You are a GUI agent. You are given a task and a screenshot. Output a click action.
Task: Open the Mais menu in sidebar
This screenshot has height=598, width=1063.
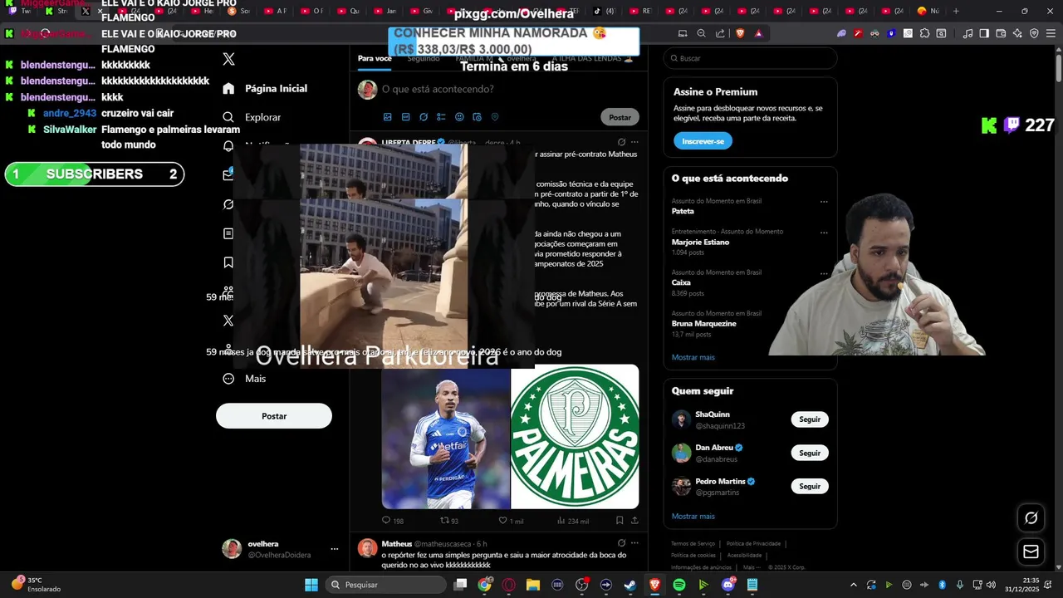point(245,379)
